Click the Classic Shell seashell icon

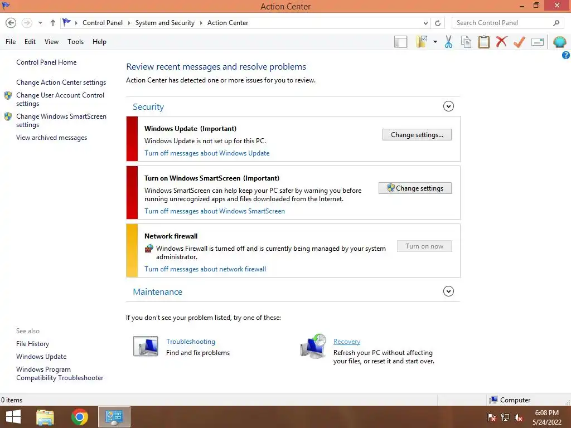559,42
